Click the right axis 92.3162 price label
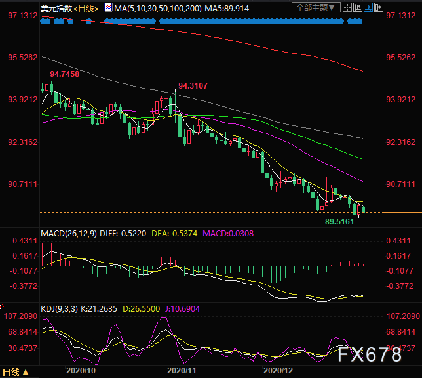The width and height of the screenshot is (422, 378). [401, 142]
